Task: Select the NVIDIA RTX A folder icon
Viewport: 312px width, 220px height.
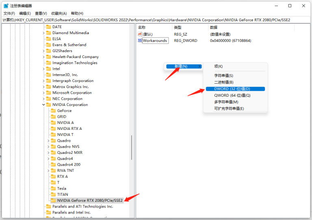Action: (53, 129)
